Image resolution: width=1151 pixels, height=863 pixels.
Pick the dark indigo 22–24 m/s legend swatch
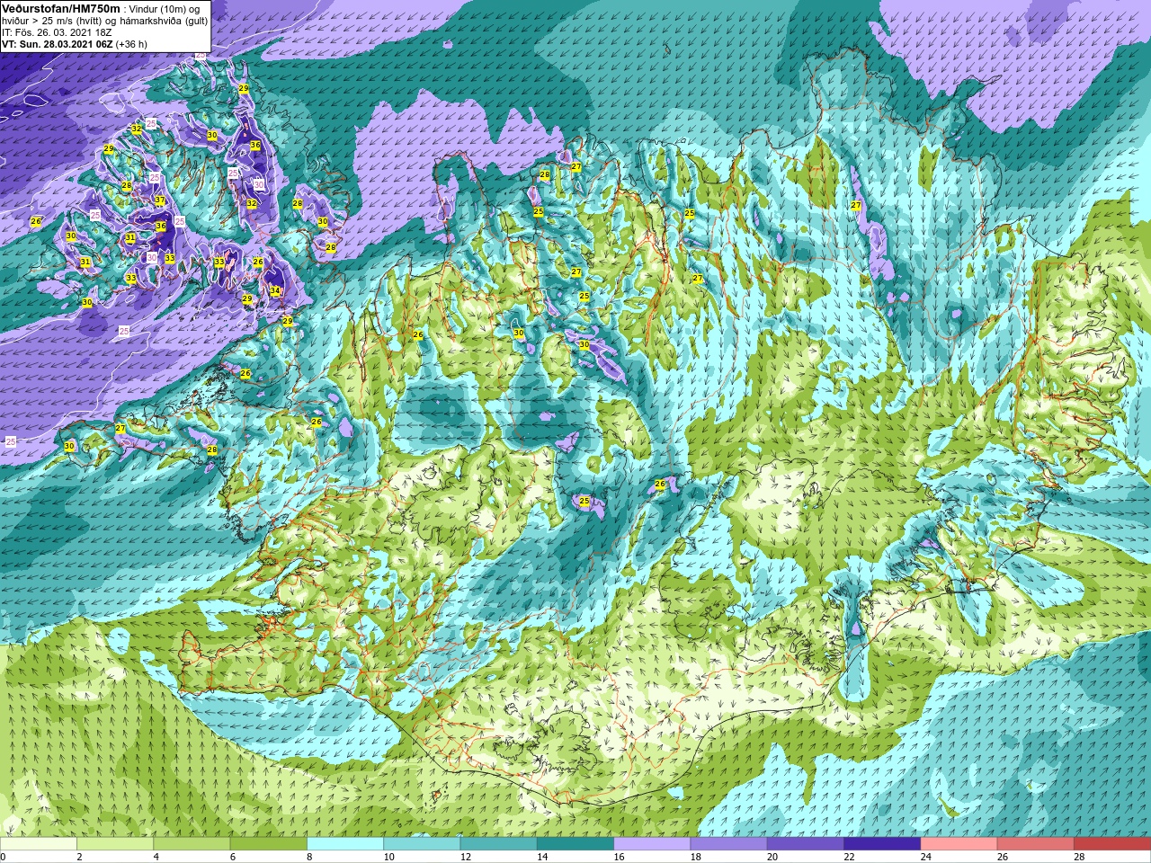tap(882, 844)
